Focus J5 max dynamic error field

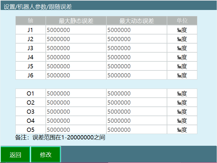(136, 66)
